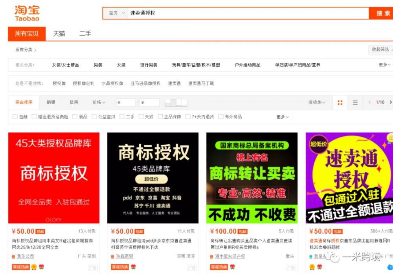Click shop icon beside 玮磊商贸

[x=113, y=257]
